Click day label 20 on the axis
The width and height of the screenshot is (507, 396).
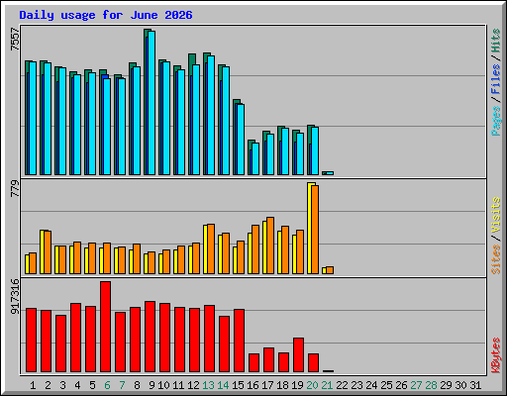[312, 385]
